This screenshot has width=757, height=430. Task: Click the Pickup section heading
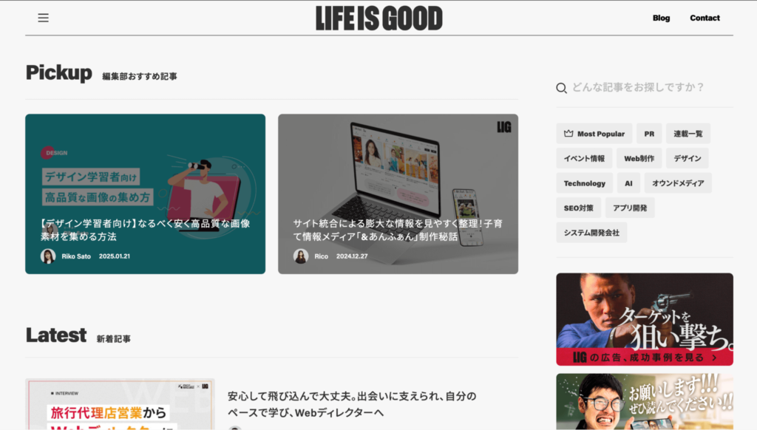[59, 73]
